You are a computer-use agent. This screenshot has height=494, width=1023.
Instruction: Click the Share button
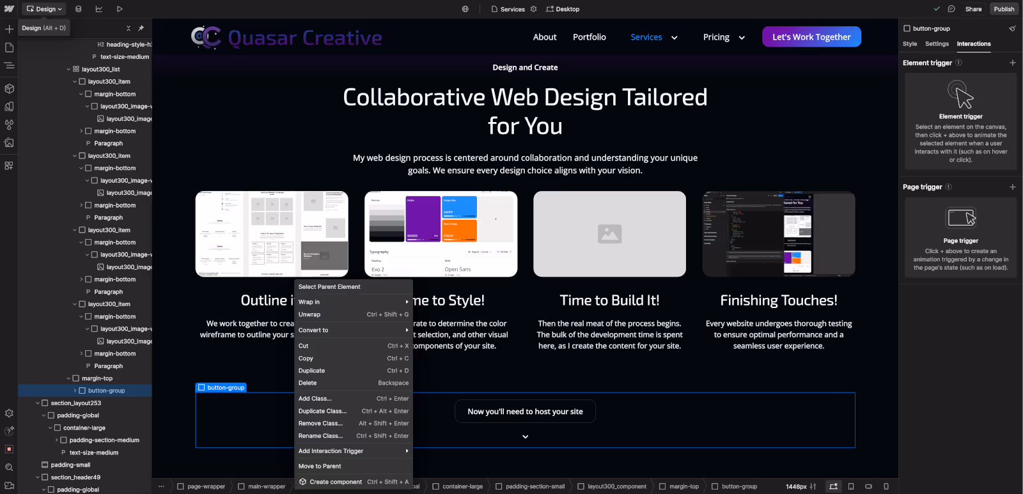pyautogui.click(x=973, y=9)
